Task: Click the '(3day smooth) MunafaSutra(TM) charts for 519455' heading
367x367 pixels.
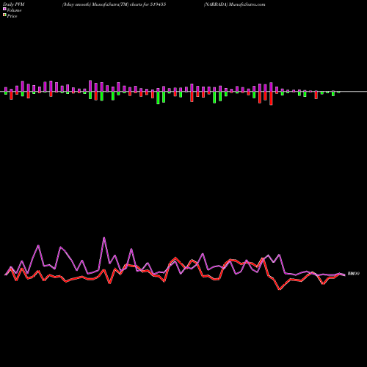Action: click(114, 4)
